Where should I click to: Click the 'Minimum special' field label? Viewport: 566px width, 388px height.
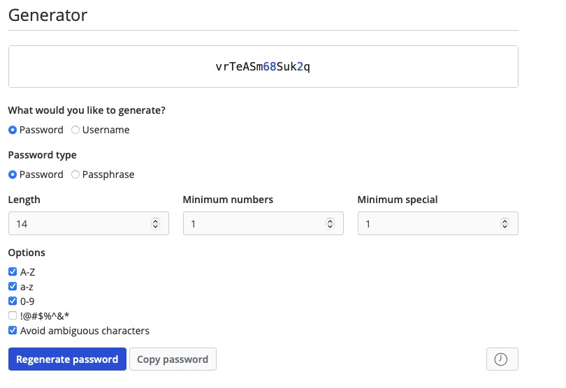(x=398, y=200)
